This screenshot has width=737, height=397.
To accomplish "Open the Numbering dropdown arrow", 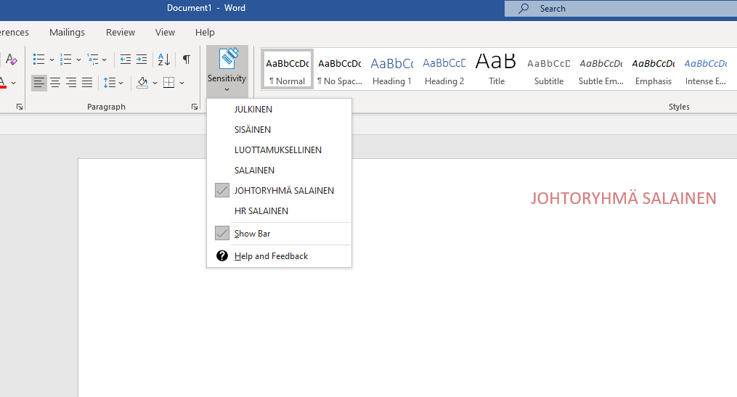I will 78,60.
